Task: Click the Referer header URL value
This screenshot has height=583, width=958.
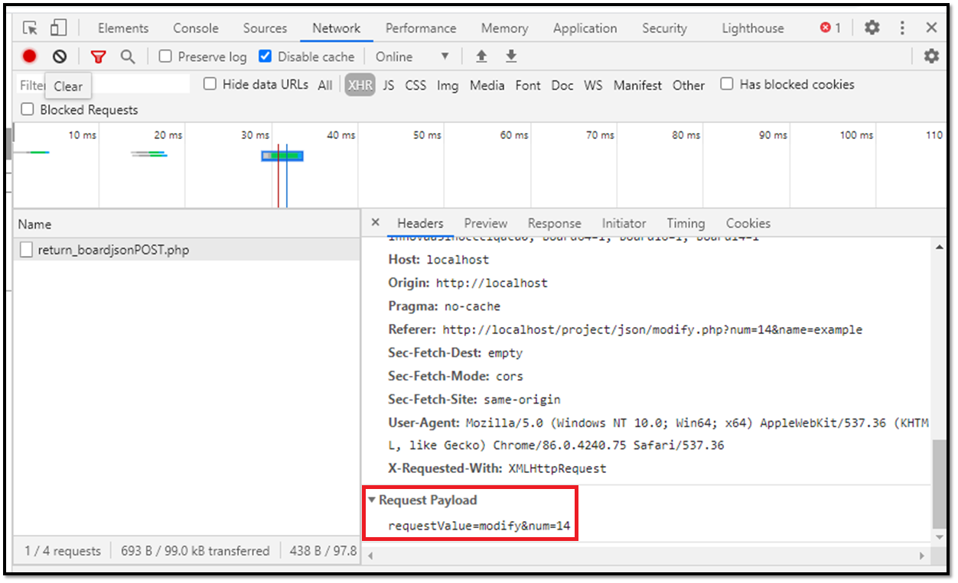Action: pos(653,330)
